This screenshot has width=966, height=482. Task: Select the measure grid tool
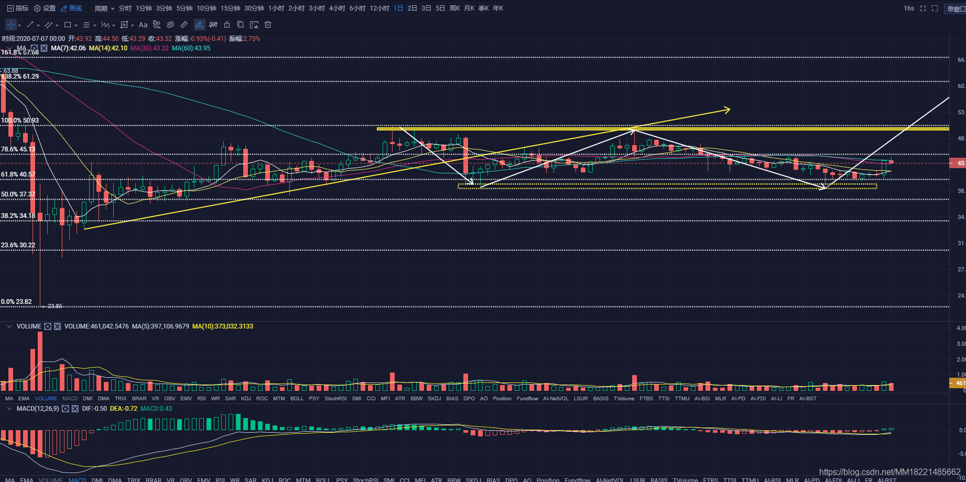(x=124, y=25)
